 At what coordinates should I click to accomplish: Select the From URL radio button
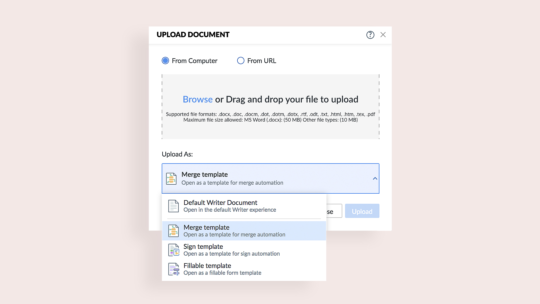click(240, 61)
